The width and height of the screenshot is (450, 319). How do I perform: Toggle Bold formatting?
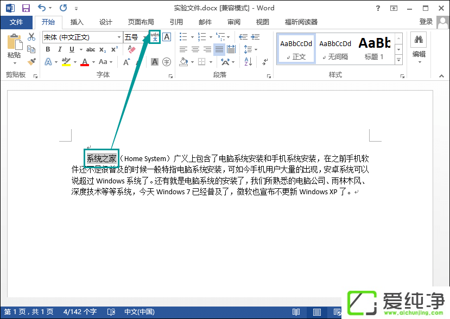point(48,49)
